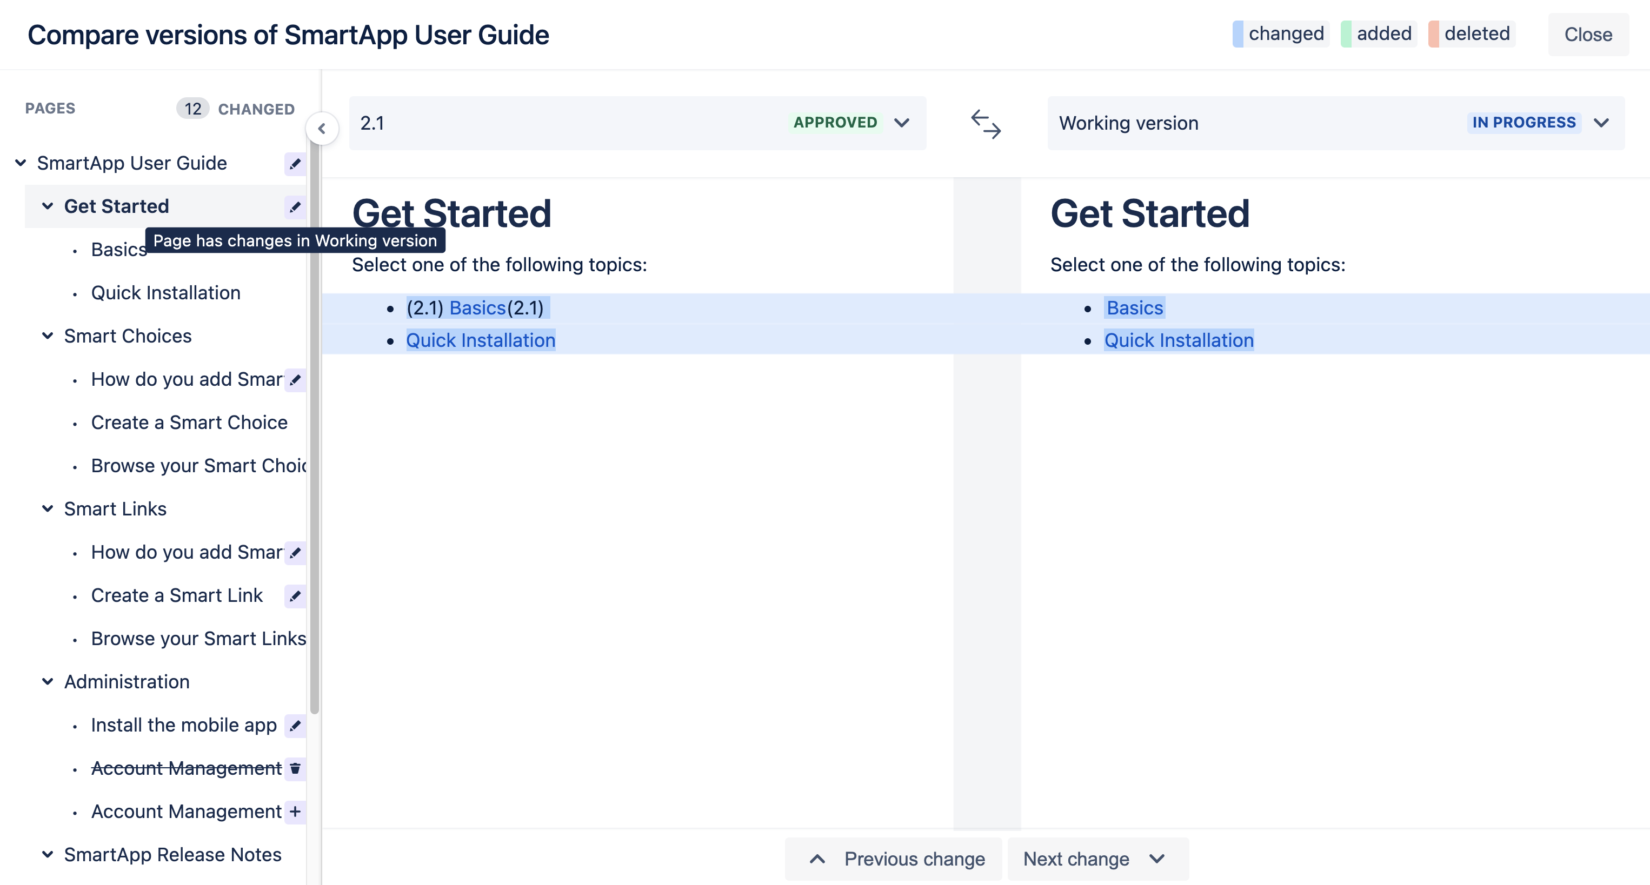Go to the Previous change
The image size is (1650, 885).
pyautogui.click(x=894, y=859)
